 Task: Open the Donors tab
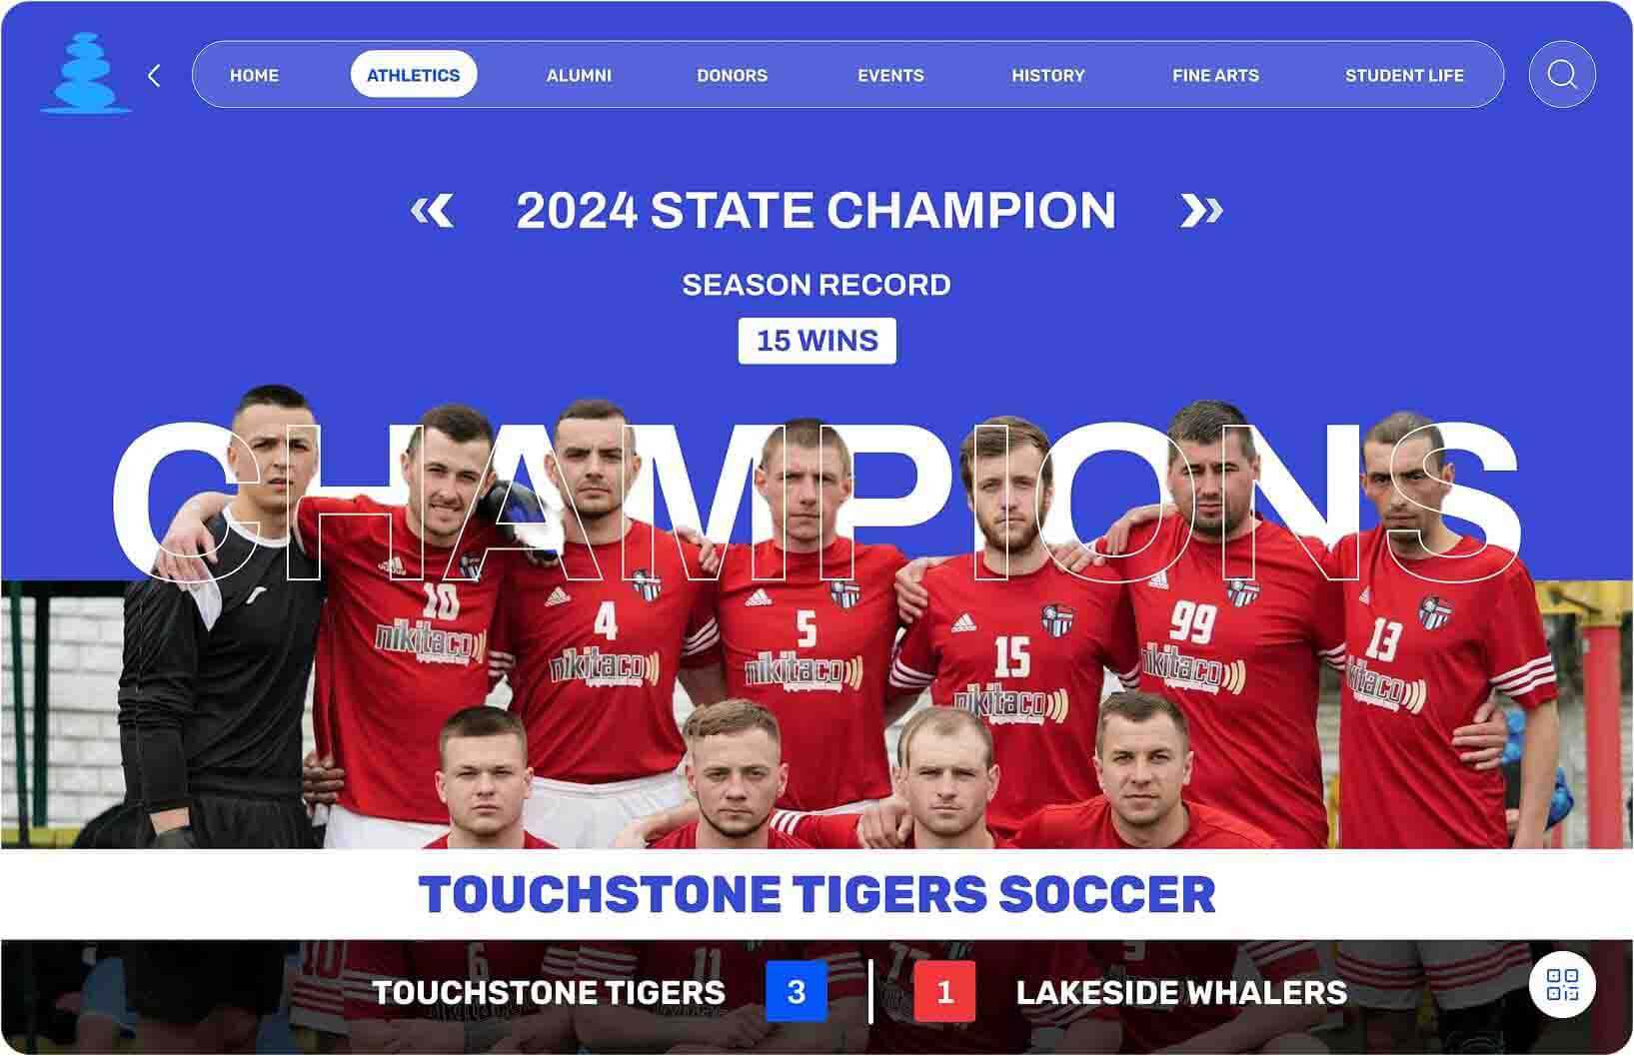[x=733, y=75]
